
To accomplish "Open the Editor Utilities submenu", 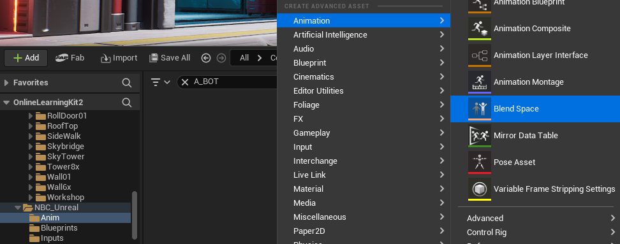I will (364, 91).
